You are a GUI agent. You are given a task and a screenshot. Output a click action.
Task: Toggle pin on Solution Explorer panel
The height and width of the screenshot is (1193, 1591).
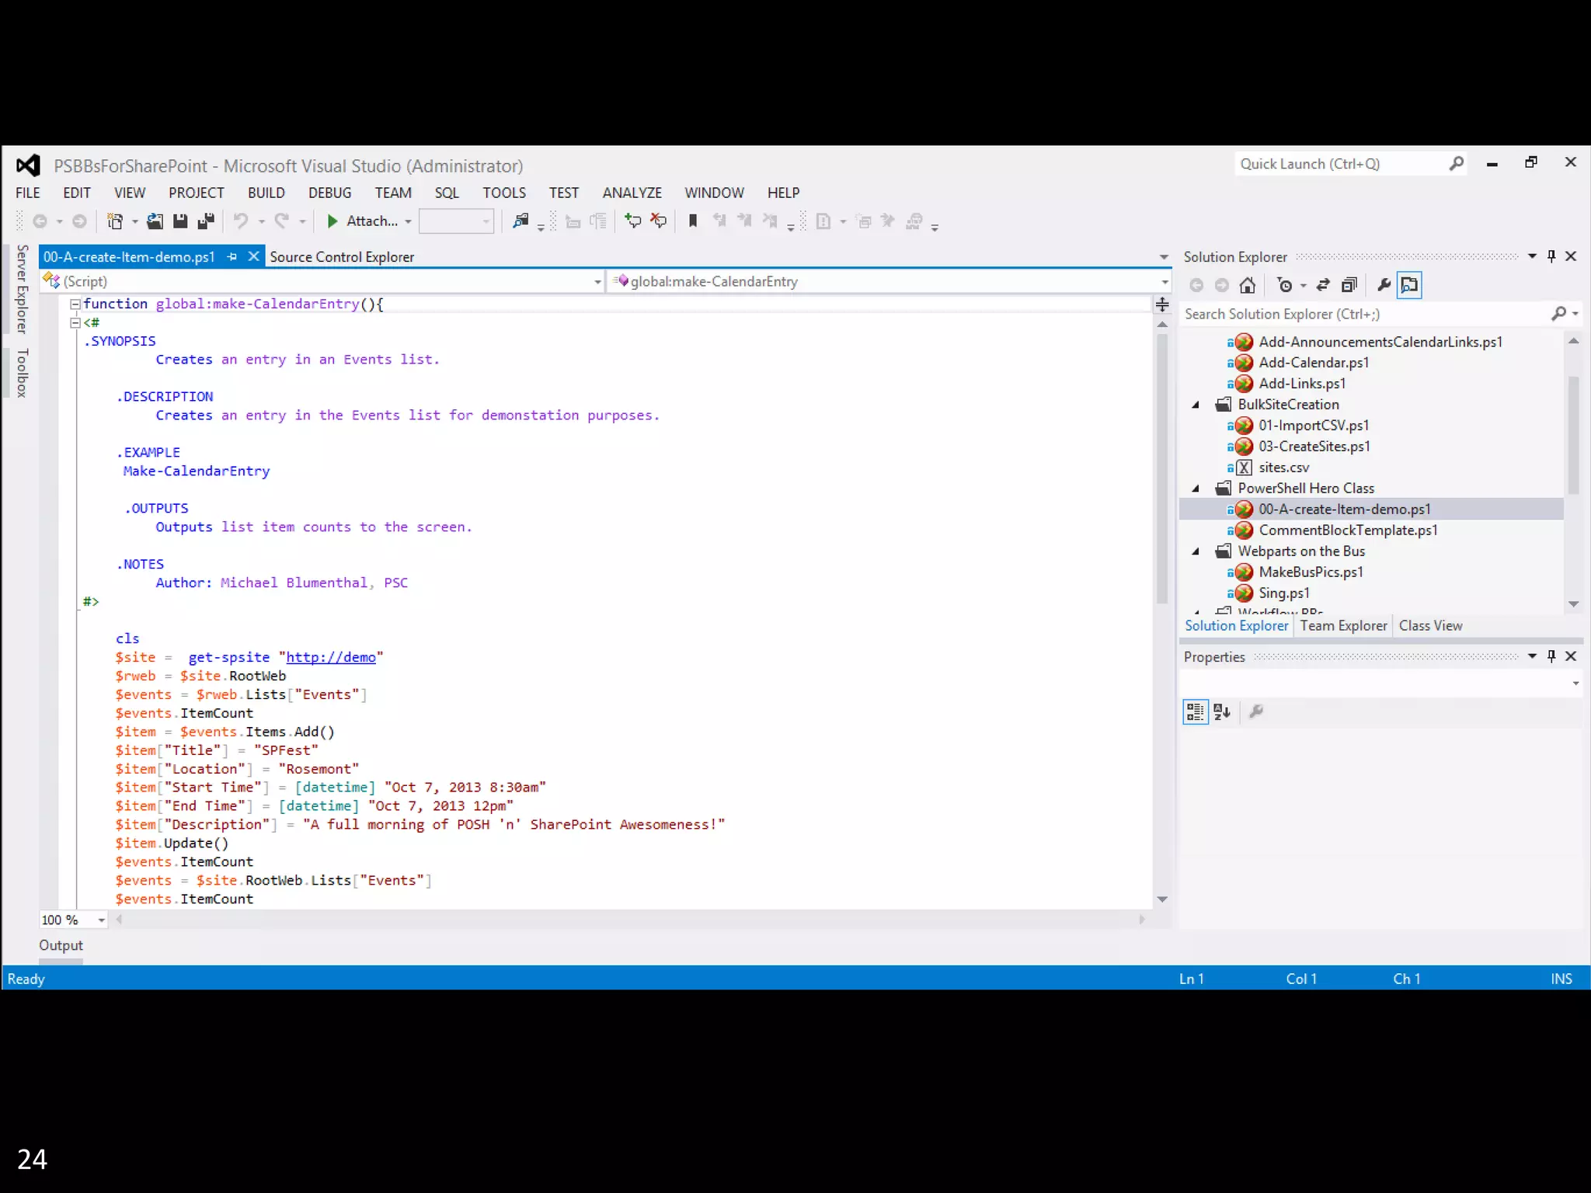[1551, 256]
